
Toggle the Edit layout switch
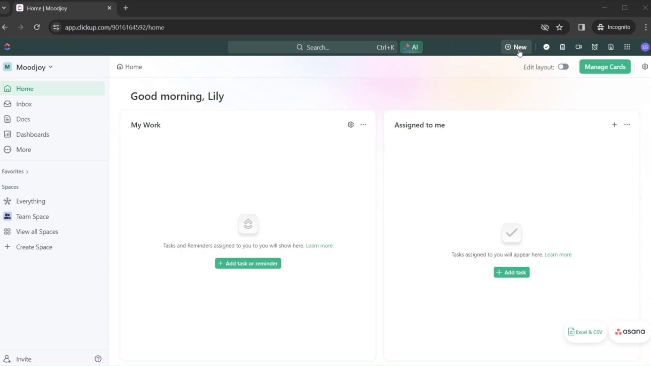pos(564,67)
